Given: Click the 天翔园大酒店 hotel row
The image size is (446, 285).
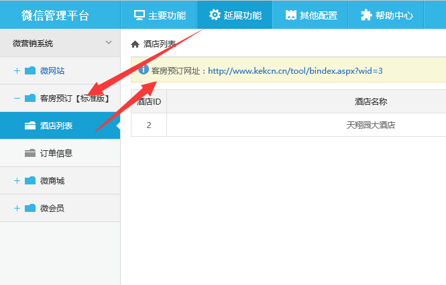Looking at the screenshot, I should pos(371,125).
